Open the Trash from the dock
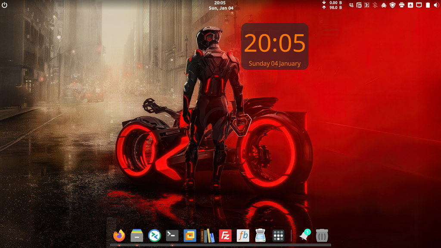 (322, 236)
